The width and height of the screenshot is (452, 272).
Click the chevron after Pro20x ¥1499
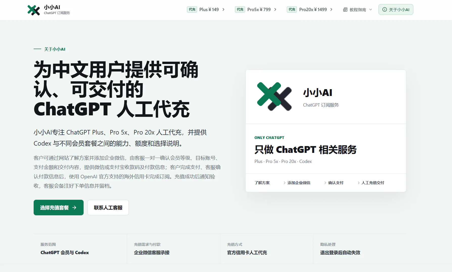[331, 10]
